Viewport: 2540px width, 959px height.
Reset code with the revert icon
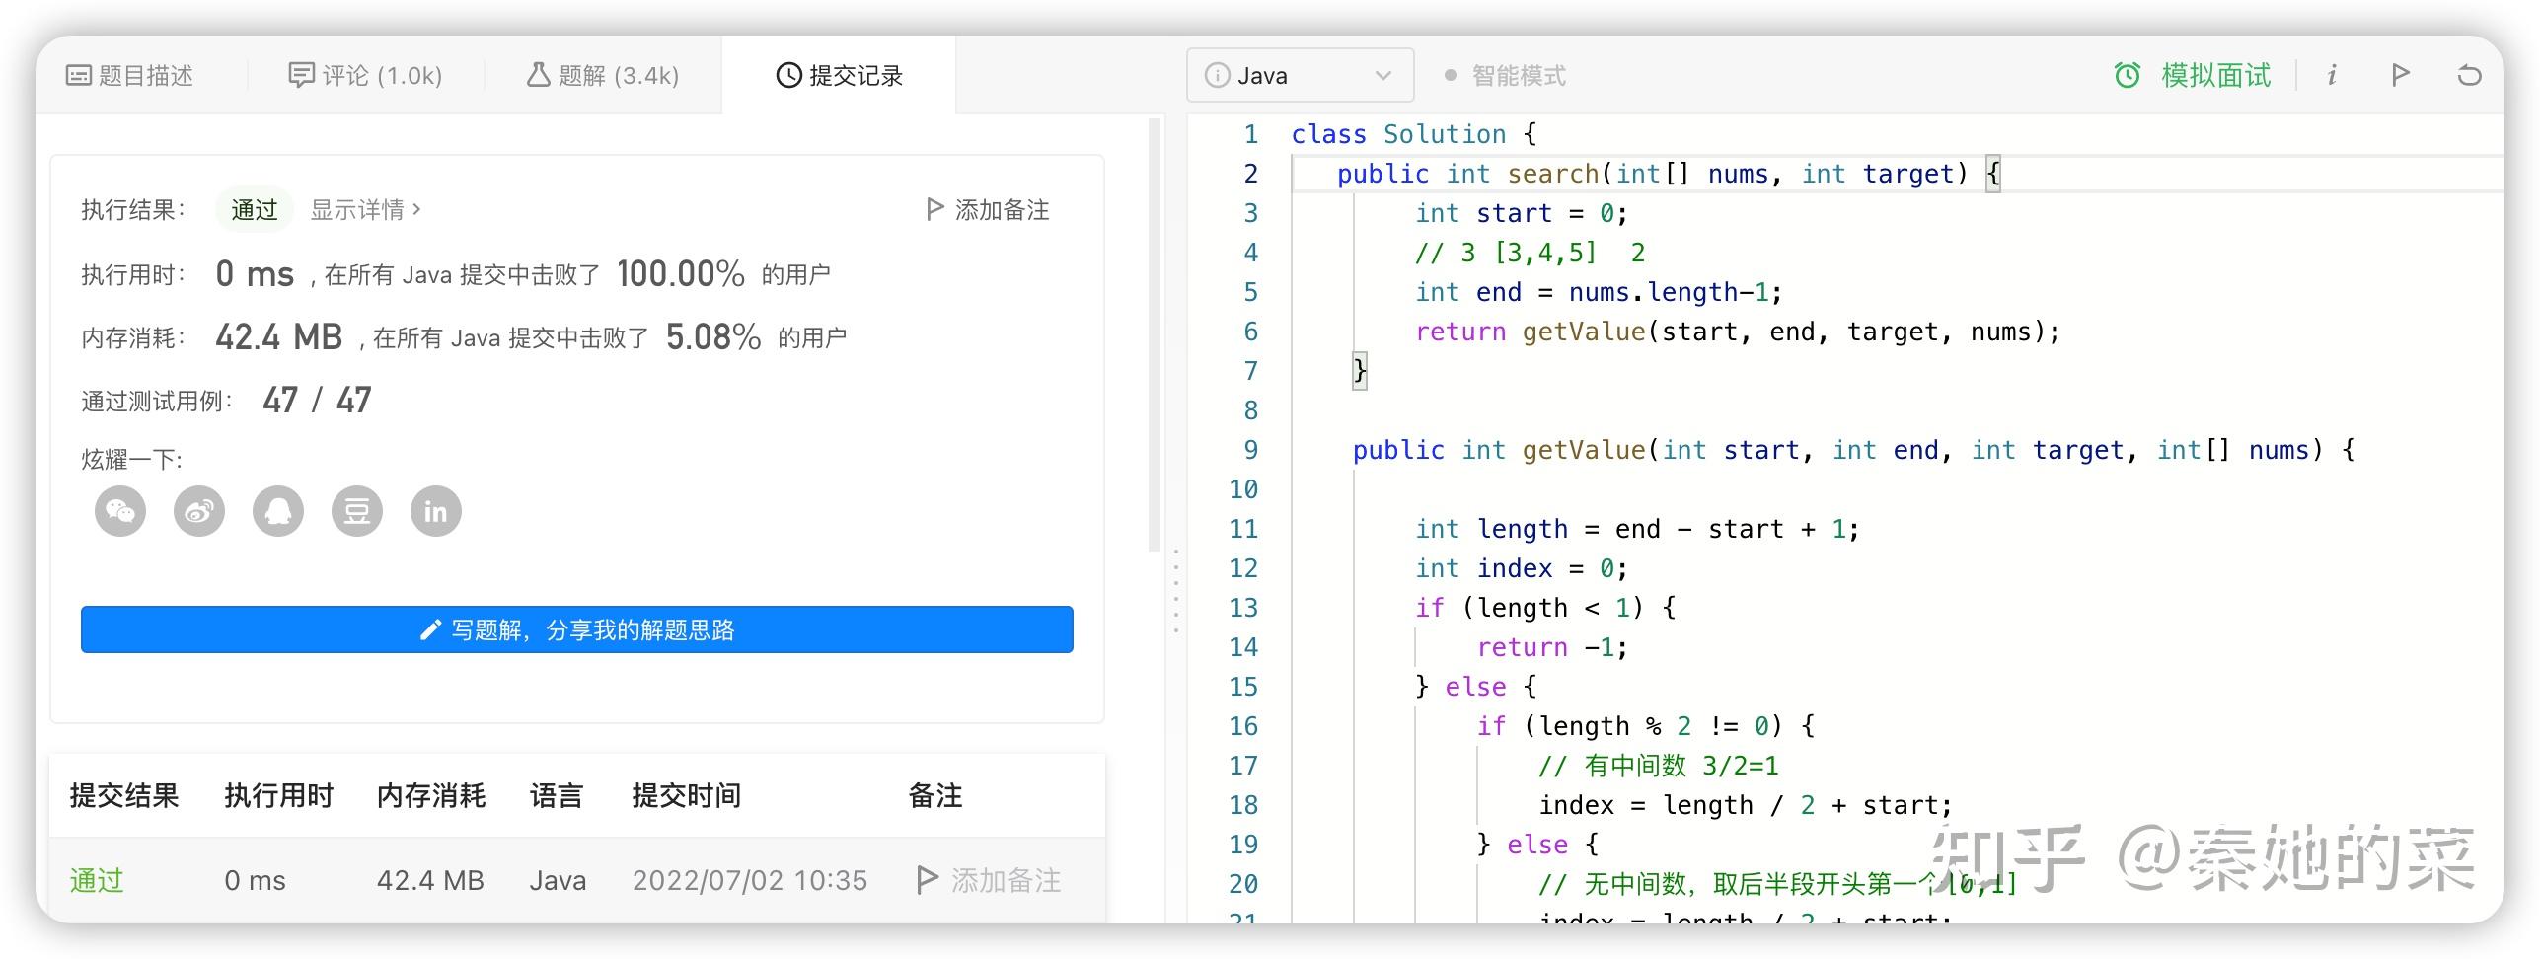click(2469, 75)
